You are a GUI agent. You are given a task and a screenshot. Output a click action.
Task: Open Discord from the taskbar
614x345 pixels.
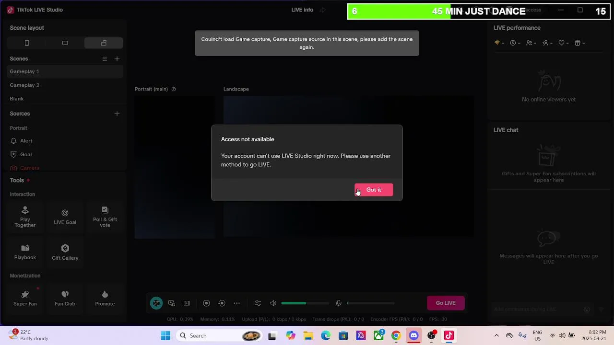(x=414, y=336)
